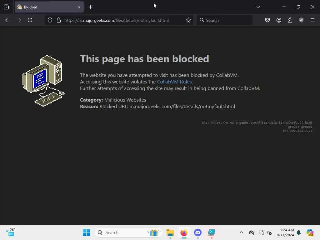This screenshot has height=240, width=320.
Task: Click the retro computer illustration
Action: pyautogui.click(x=44, y=81)
